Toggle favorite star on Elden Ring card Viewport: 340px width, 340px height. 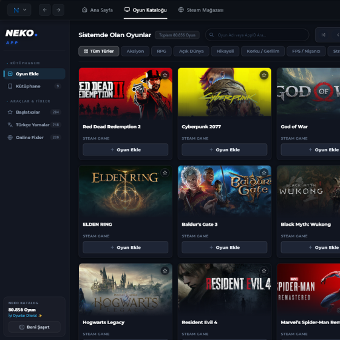pyautogui.click(x=165, y=173)
